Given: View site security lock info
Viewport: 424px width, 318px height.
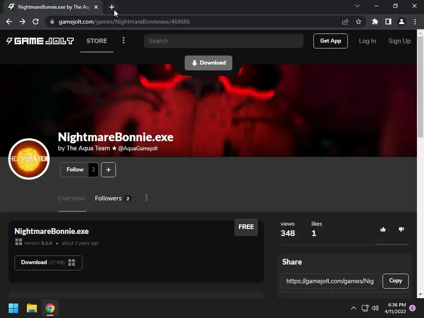Looking at the screenshot, I should (52, 22).
